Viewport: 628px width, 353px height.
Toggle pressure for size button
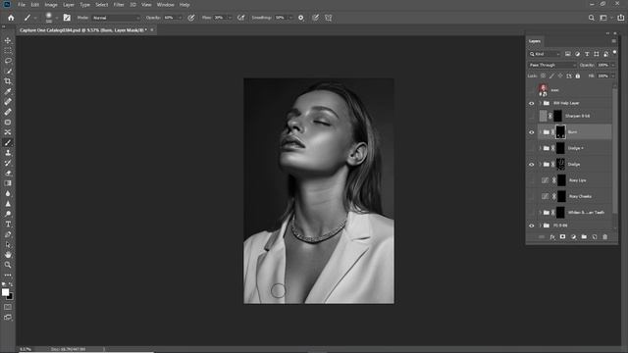316,18
